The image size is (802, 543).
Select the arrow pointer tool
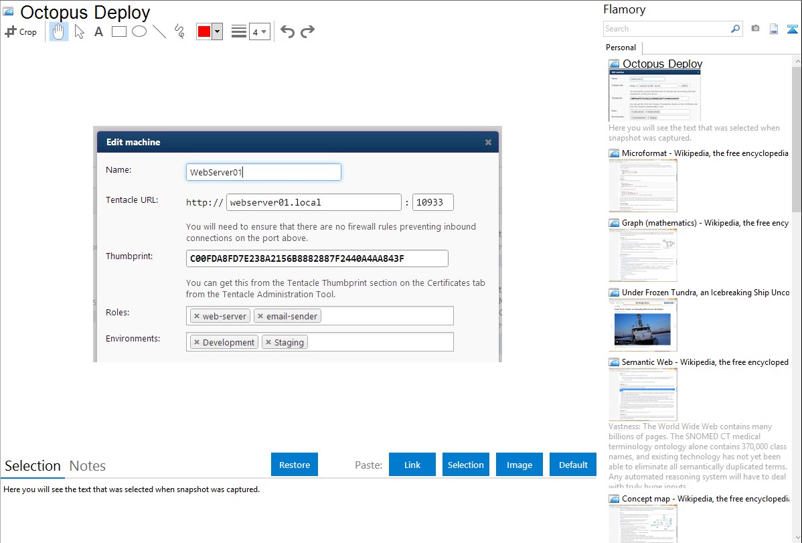(79, 31)
